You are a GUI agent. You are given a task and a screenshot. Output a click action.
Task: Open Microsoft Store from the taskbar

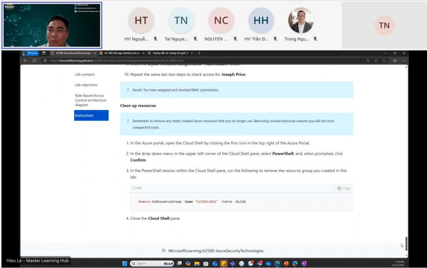tap(206, 263)
